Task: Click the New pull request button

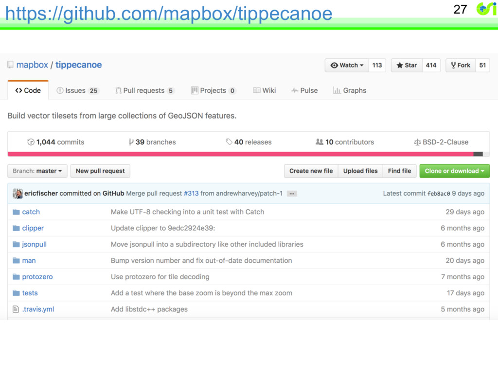Action: click(x=100, y=171)
